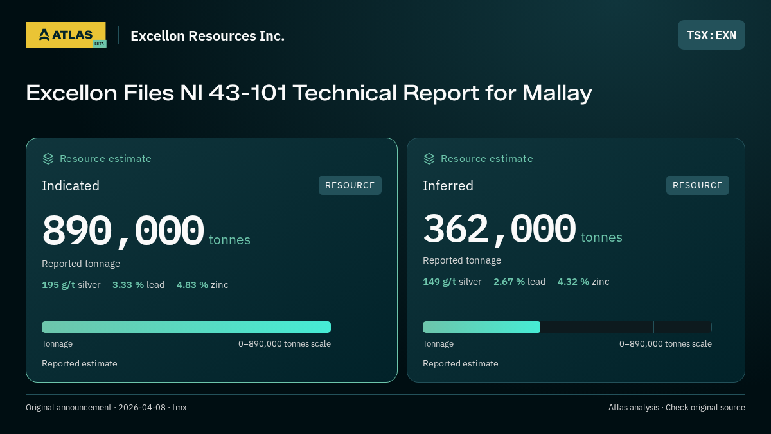Click the 4.83 % zinc grade
Image resolution: width=771 pixels, height=434 pixels.
pyautogui.click(x=202, y=285)
